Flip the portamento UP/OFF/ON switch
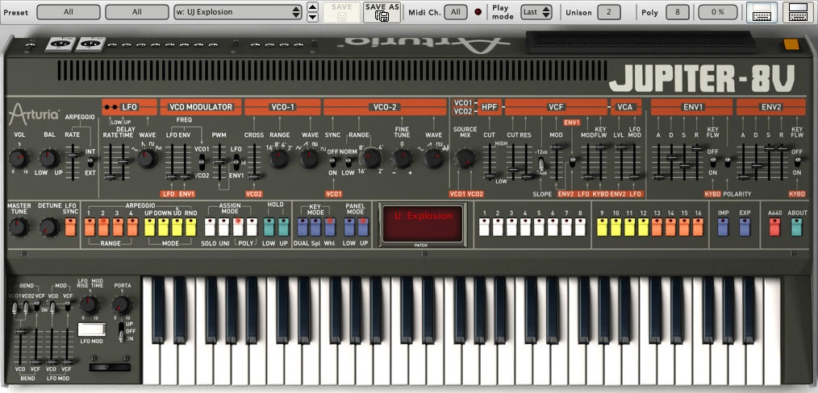Image resolution: width=818 pixels, height=393 pixels. coord(122,332)
